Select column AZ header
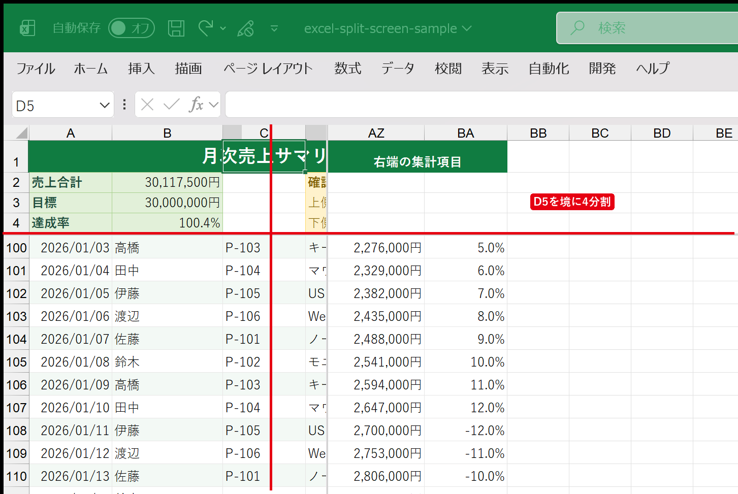This screenshot has height=494, width=738. click(376, 133)
